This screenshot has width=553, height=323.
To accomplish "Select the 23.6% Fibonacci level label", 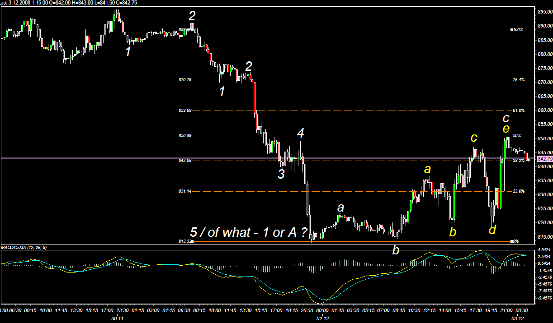I will [x=519, y=191].
